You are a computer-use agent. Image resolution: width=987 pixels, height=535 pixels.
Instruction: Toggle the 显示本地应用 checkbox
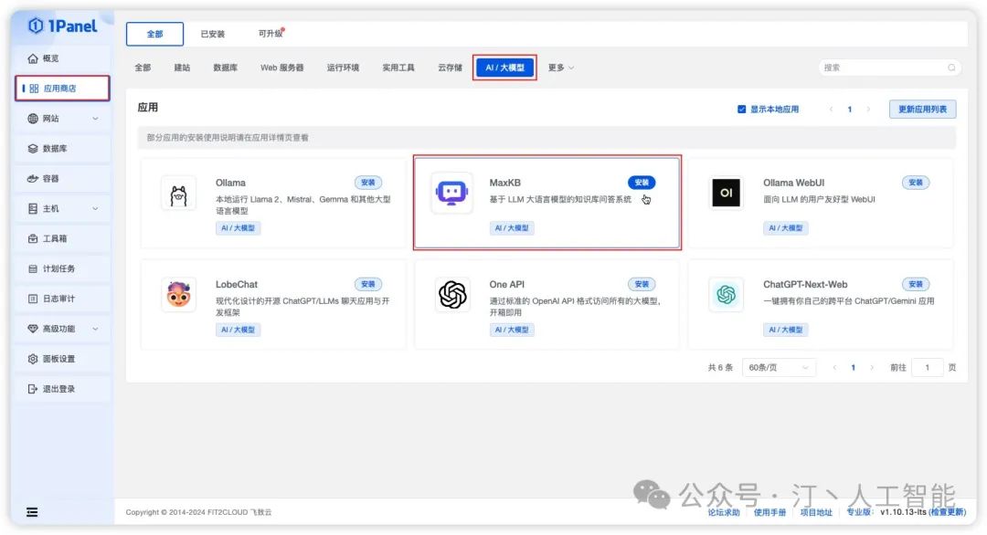(x=741, y=110)
